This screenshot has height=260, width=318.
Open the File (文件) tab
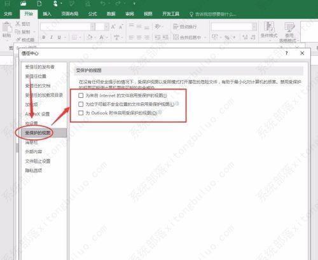pyautogui.click(x=8, y=14)
